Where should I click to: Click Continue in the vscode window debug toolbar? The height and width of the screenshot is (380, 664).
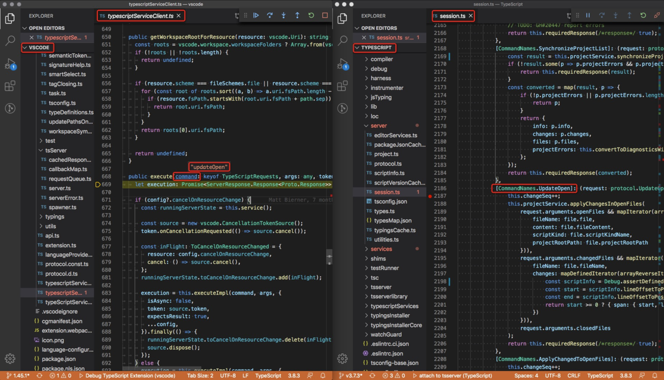[256, 15]
